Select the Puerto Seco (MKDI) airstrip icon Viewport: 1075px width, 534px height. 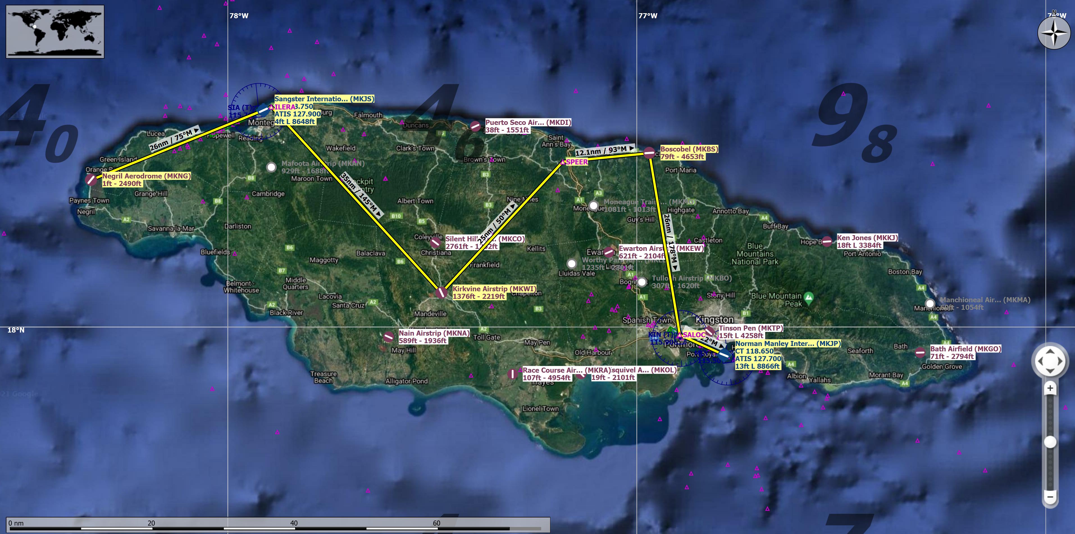coord(475,126)
